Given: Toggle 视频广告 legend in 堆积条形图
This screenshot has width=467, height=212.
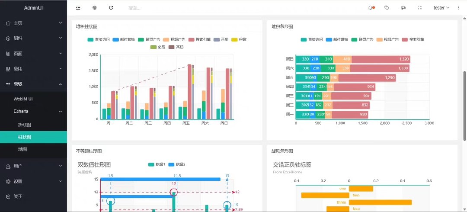Looking at the screenshot, I should coord(387,39).
